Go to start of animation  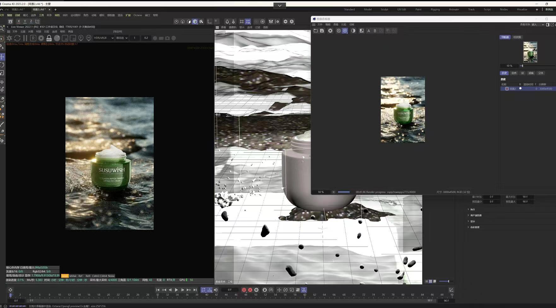(158, 290)
